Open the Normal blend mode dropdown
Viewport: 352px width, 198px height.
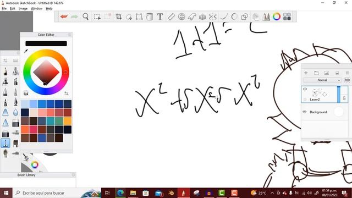pyautogui.click(x=322, y=80)
